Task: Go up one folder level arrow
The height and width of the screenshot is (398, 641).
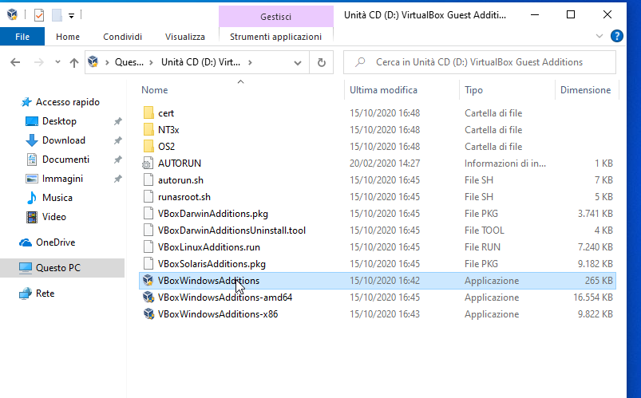Action: coord(74,62)
